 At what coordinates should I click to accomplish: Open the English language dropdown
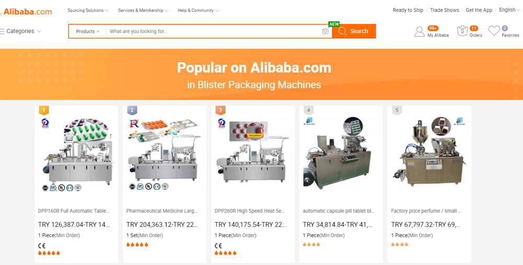[509, 10]
